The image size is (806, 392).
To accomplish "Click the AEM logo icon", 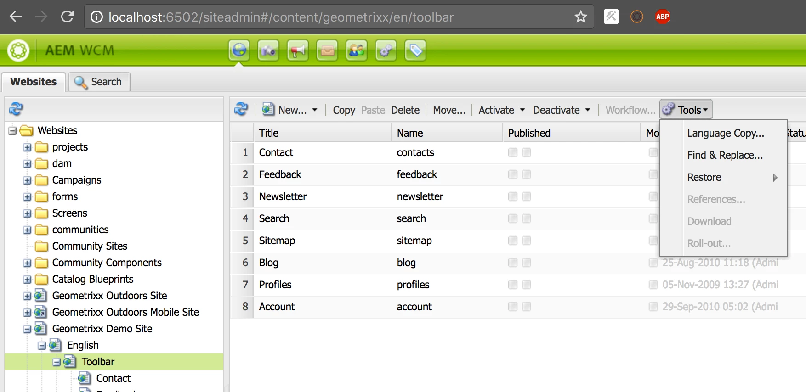I will coord(18,50).
